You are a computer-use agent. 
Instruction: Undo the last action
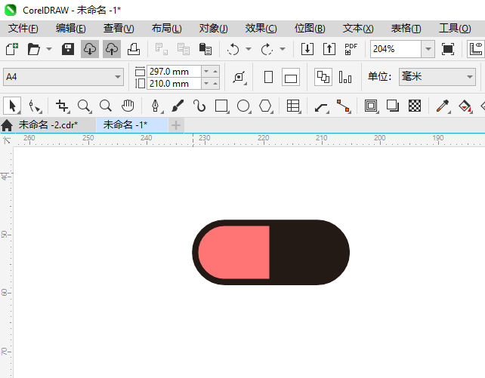point(233,49)
